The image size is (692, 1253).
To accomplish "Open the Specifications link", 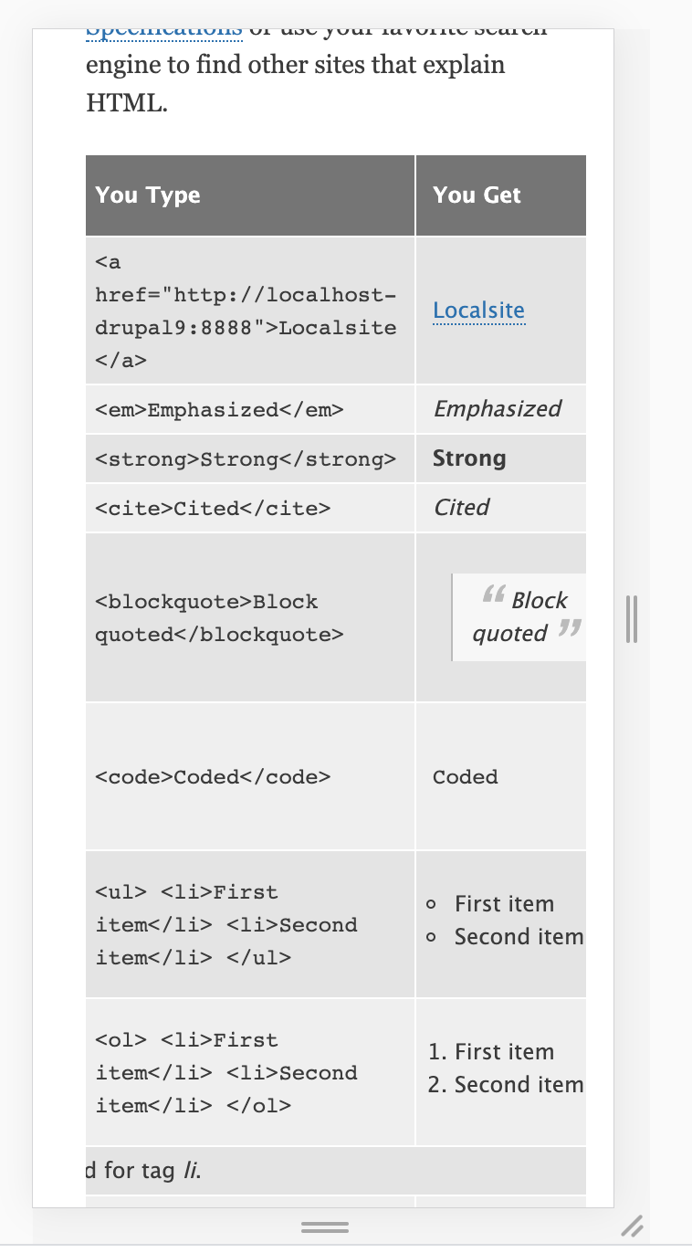I will click(164, 29).
